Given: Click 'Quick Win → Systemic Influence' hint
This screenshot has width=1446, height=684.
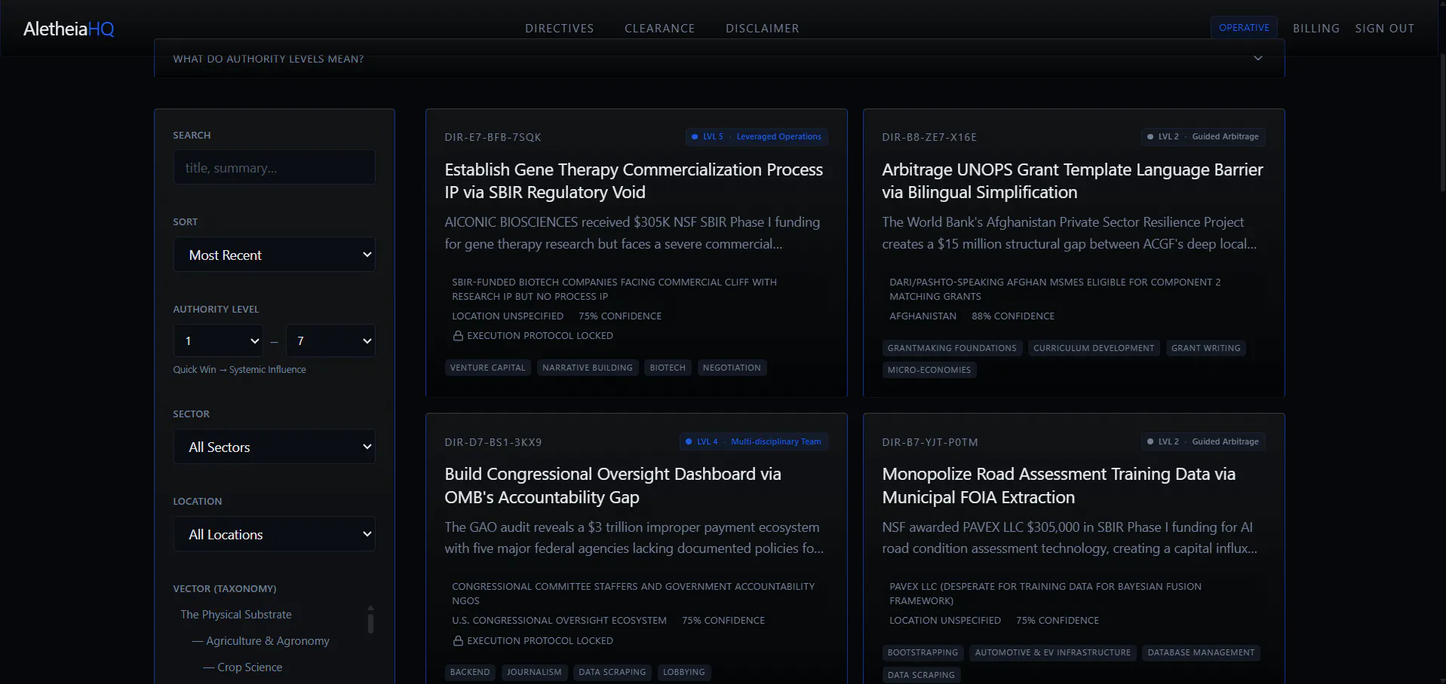Looking at the screenshot, I should 239,370.
